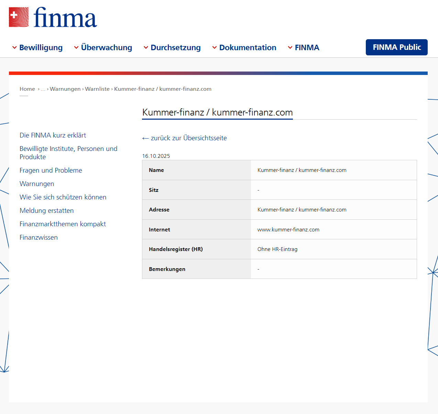
Task: Click www.kummer-finanz.com in the Internet row
Action: (288, 229)
